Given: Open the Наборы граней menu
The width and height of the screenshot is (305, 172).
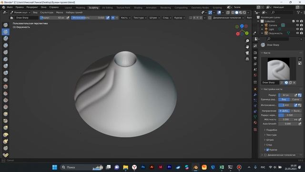Looking at the screenshot, I should [x=74, y=12].
